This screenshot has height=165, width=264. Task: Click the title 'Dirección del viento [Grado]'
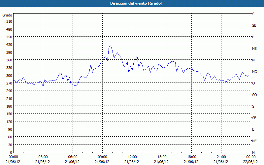[136, 3]
